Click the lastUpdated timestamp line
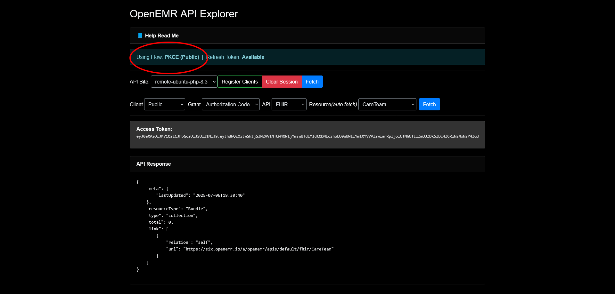This screenshot has width=615, height=294. 201,195
